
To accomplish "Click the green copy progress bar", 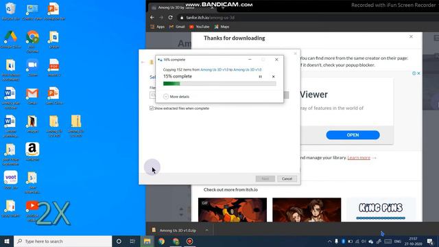I will pyautogui.click(x=219, y=84).
